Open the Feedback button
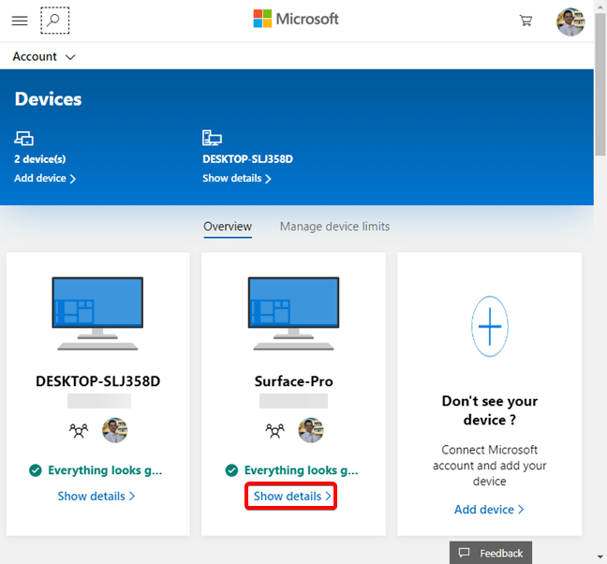607x564 pixels. pos(491,553)
